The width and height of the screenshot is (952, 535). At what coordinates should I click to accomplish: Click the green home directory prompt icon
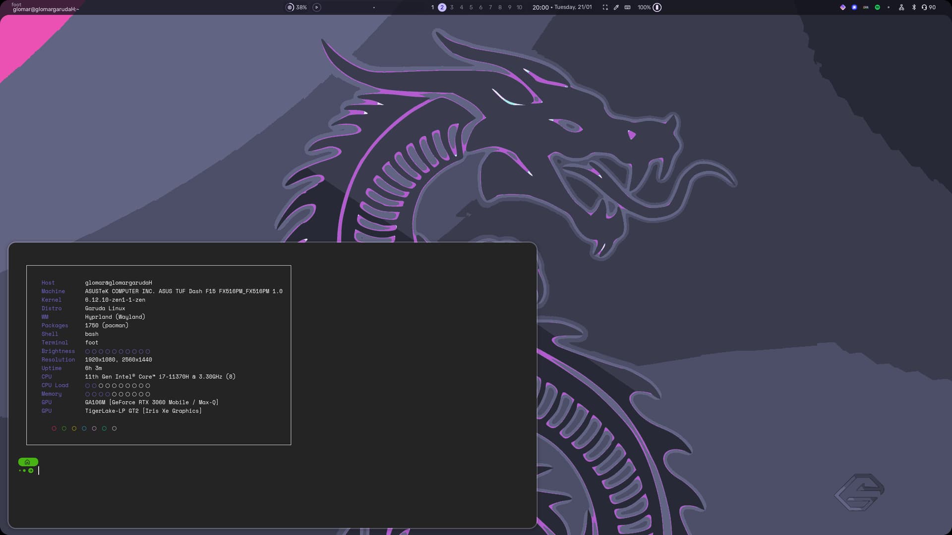[28, 462]
